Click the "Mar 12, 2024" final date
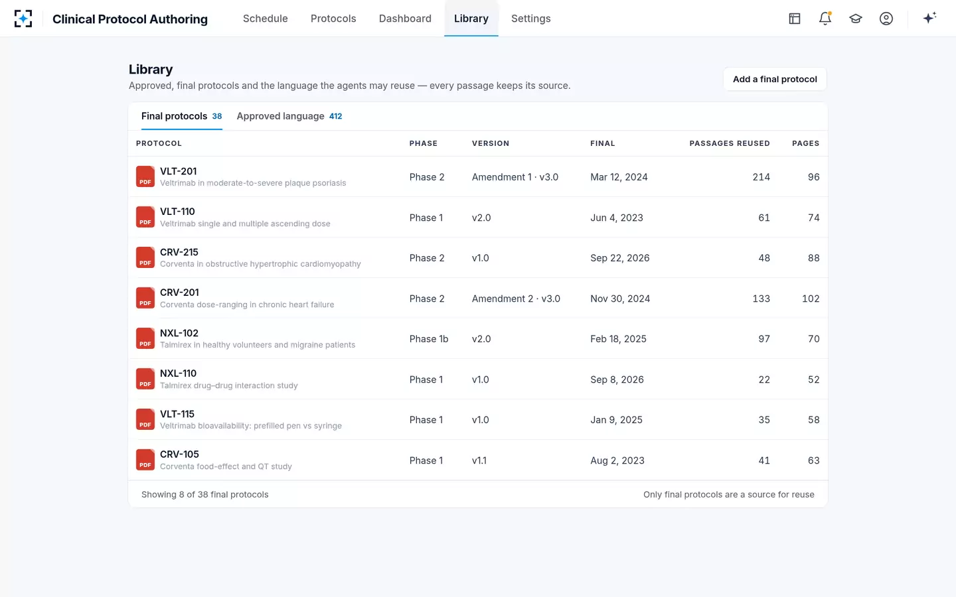 pyautogui.click(x=619, y=177)
